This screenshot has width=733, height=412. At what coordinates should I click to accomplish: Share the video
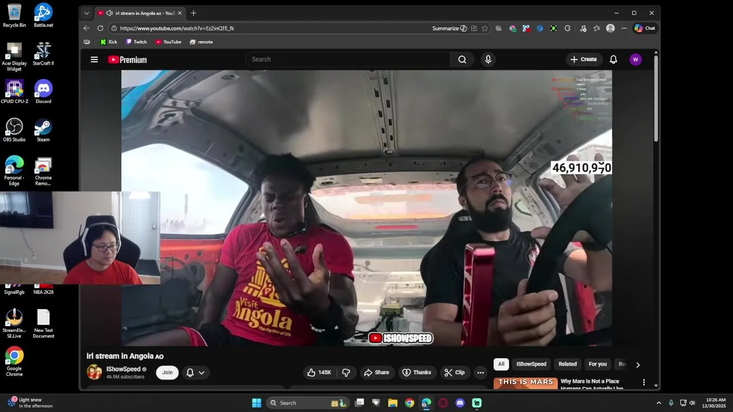pos(376,373)
